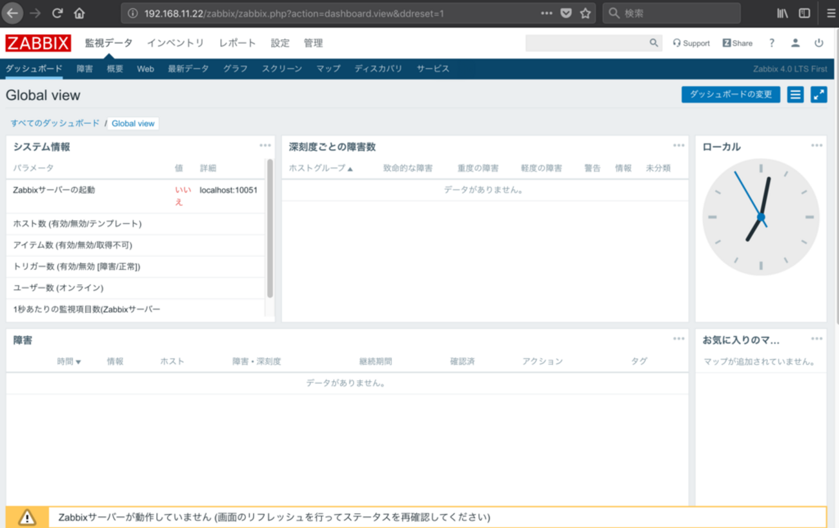The image size is (839, 528).
Task: Open the help question mark icon
Action: click(771, 43)
